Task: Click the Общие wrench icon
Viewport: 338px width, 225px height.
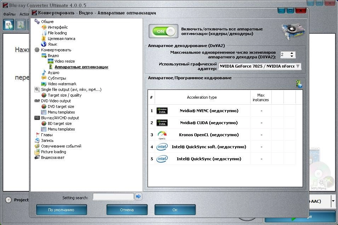Action: click(x=37, y=21)
